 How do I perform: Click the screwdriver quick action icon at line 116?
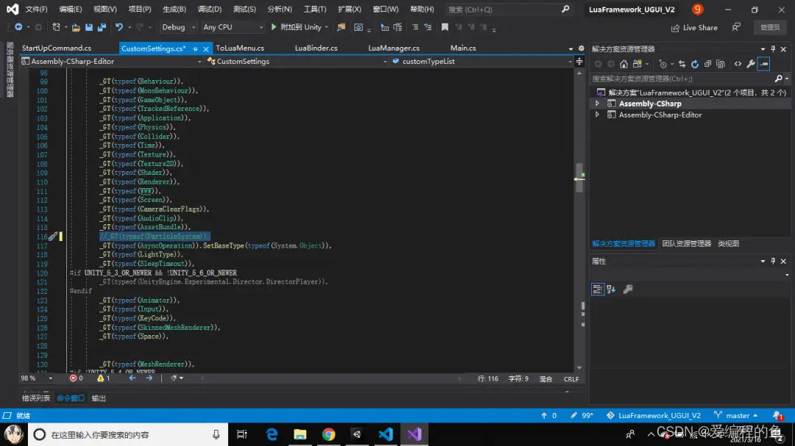point(53,237)
